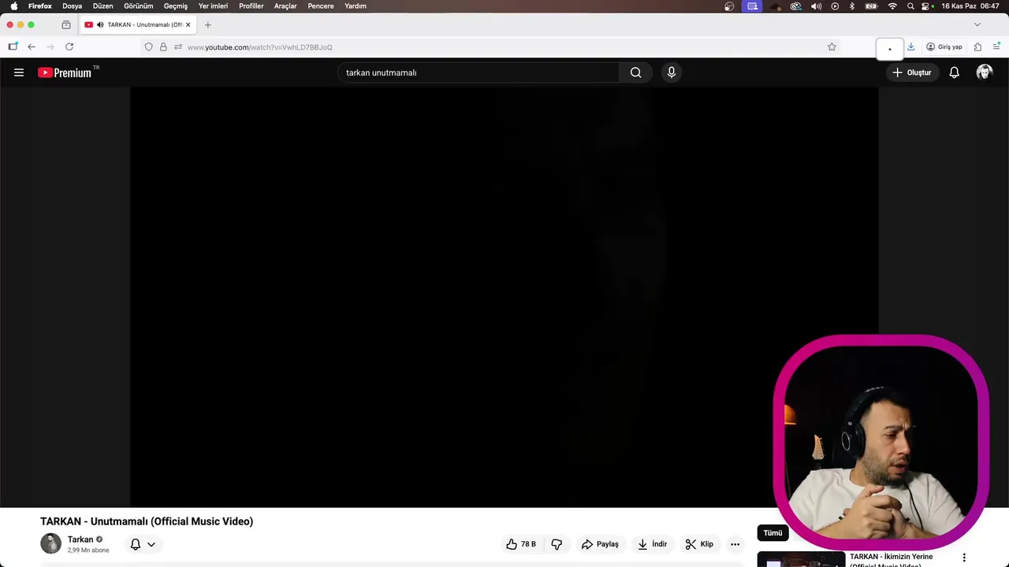Open the Tarkan channel avatar
The image size is (1009, 567).
click(50, 543)
